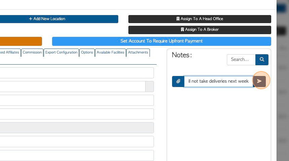The height and width of the screenshot is (161, 289).
Task: Show the Available Facilities tab
Action: click(x=111, y=53)
